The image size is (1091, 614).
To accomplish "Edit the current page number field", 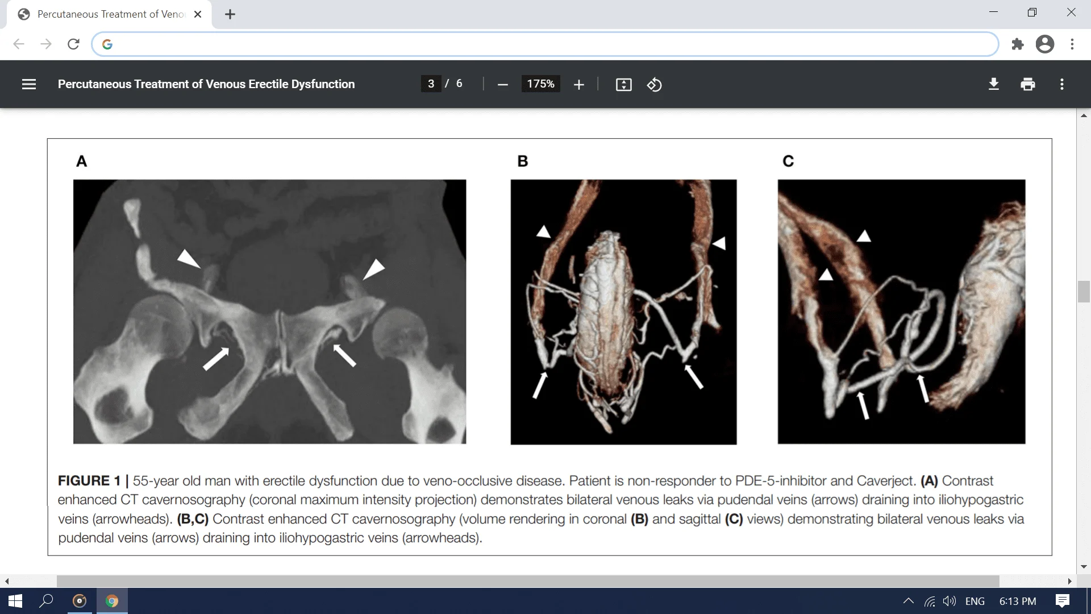I will coord(431,84).
